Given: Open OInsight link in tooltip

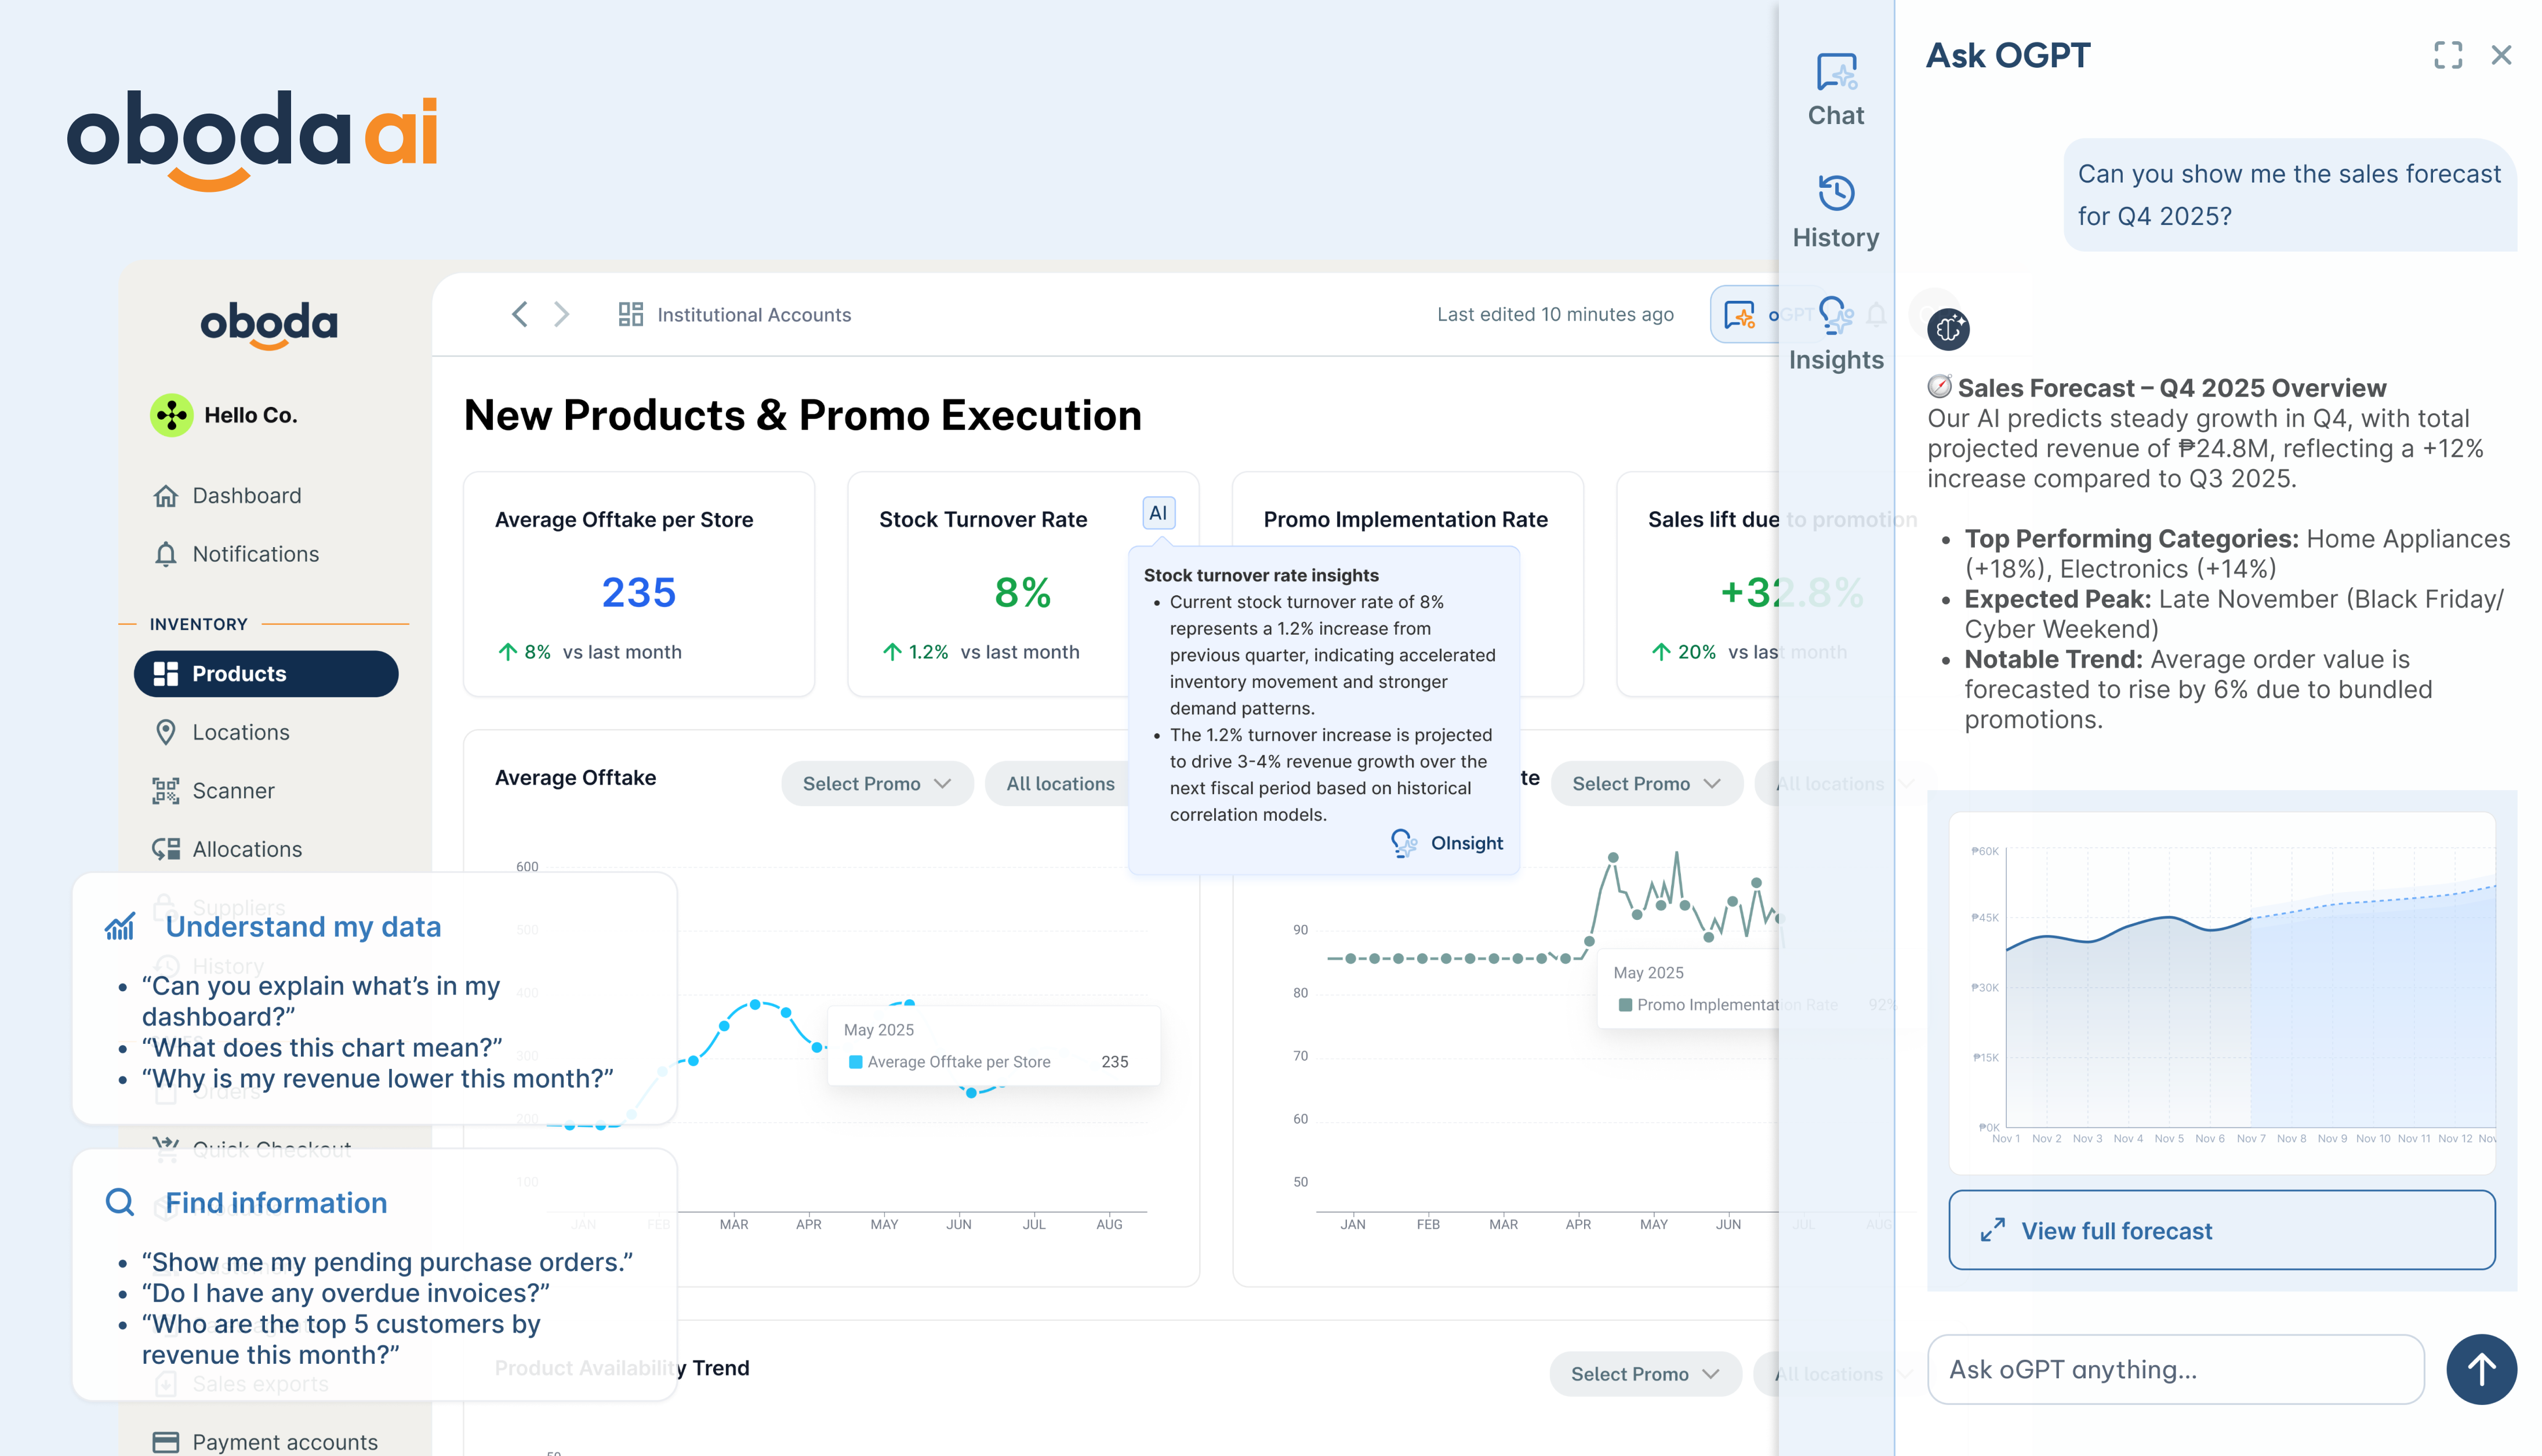Looking at the screenshot, I should 1447,843.
